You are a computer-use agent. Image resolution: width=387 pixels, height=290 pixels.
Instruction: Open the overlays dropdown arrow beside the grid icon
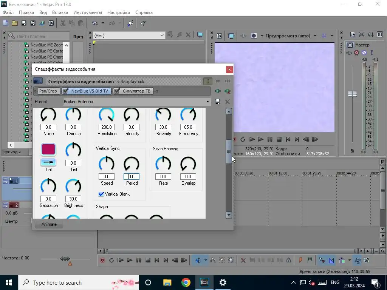(x=332, y=36)
